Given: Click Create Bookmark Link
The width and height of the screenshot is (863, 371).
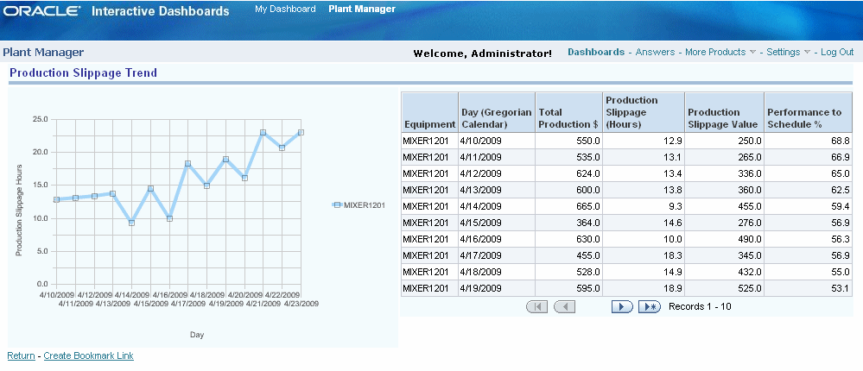Looking at the screenshot, I should click(89, 355).
